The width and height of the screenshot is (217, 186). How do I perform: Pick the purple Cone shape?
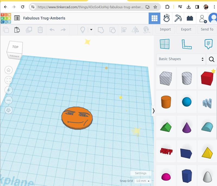tap(187, 127)
